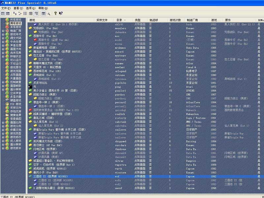Sort by the 原作 column header
Screen dimensions: 264x198
240,20
